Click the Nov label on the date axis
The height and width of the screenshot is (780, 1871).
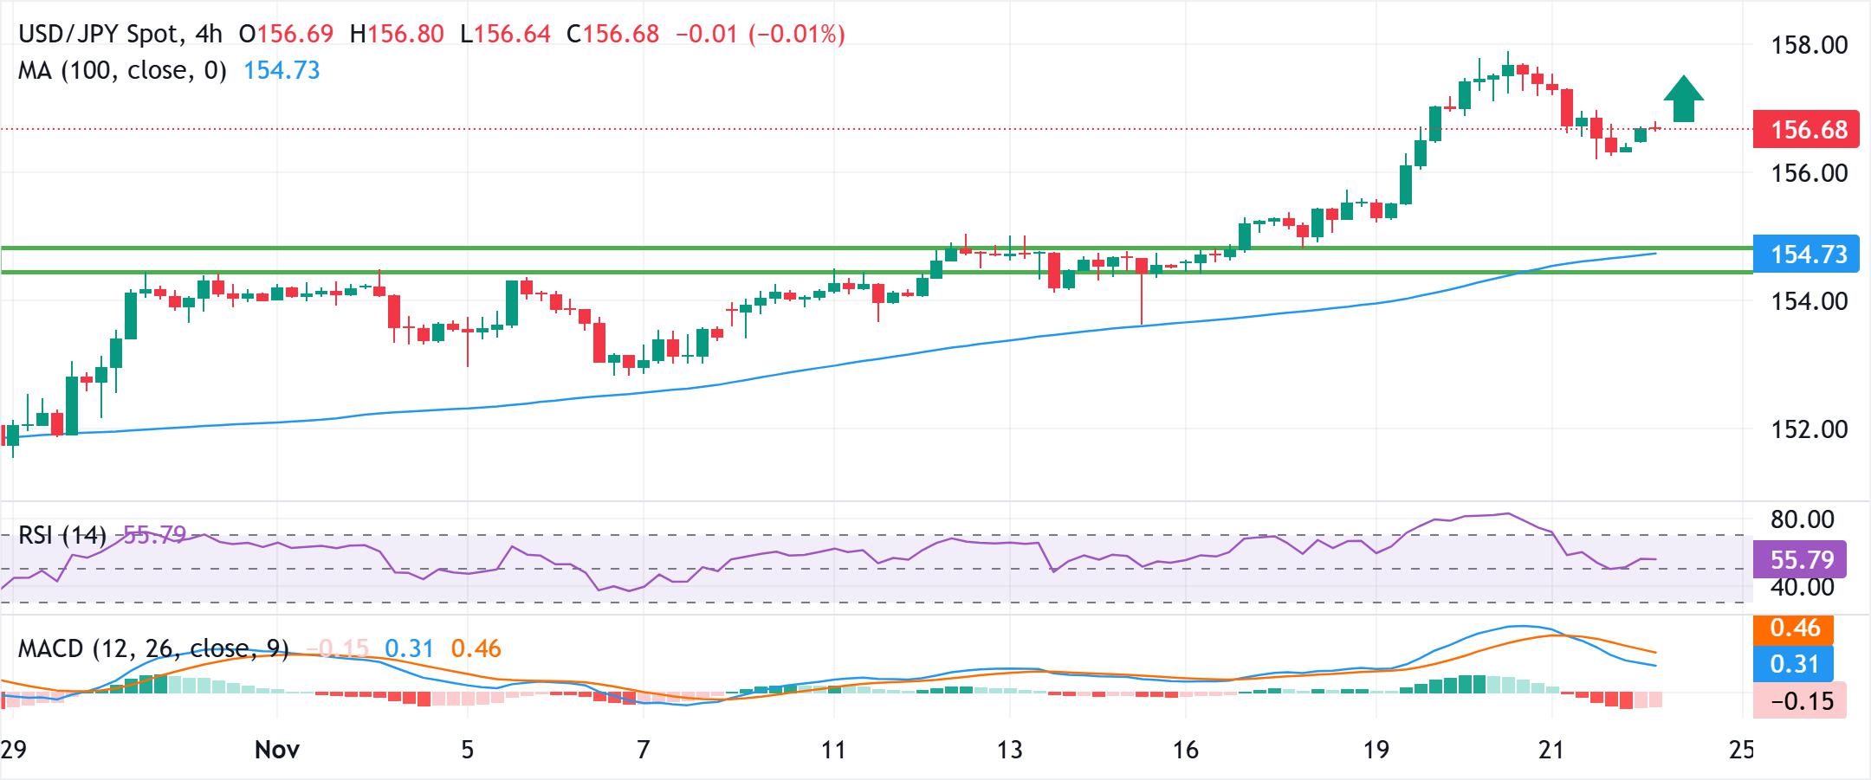(x=277, y=750)
